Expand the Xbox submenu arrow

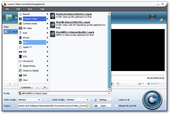pyautogui.click(x=48, y=80)
